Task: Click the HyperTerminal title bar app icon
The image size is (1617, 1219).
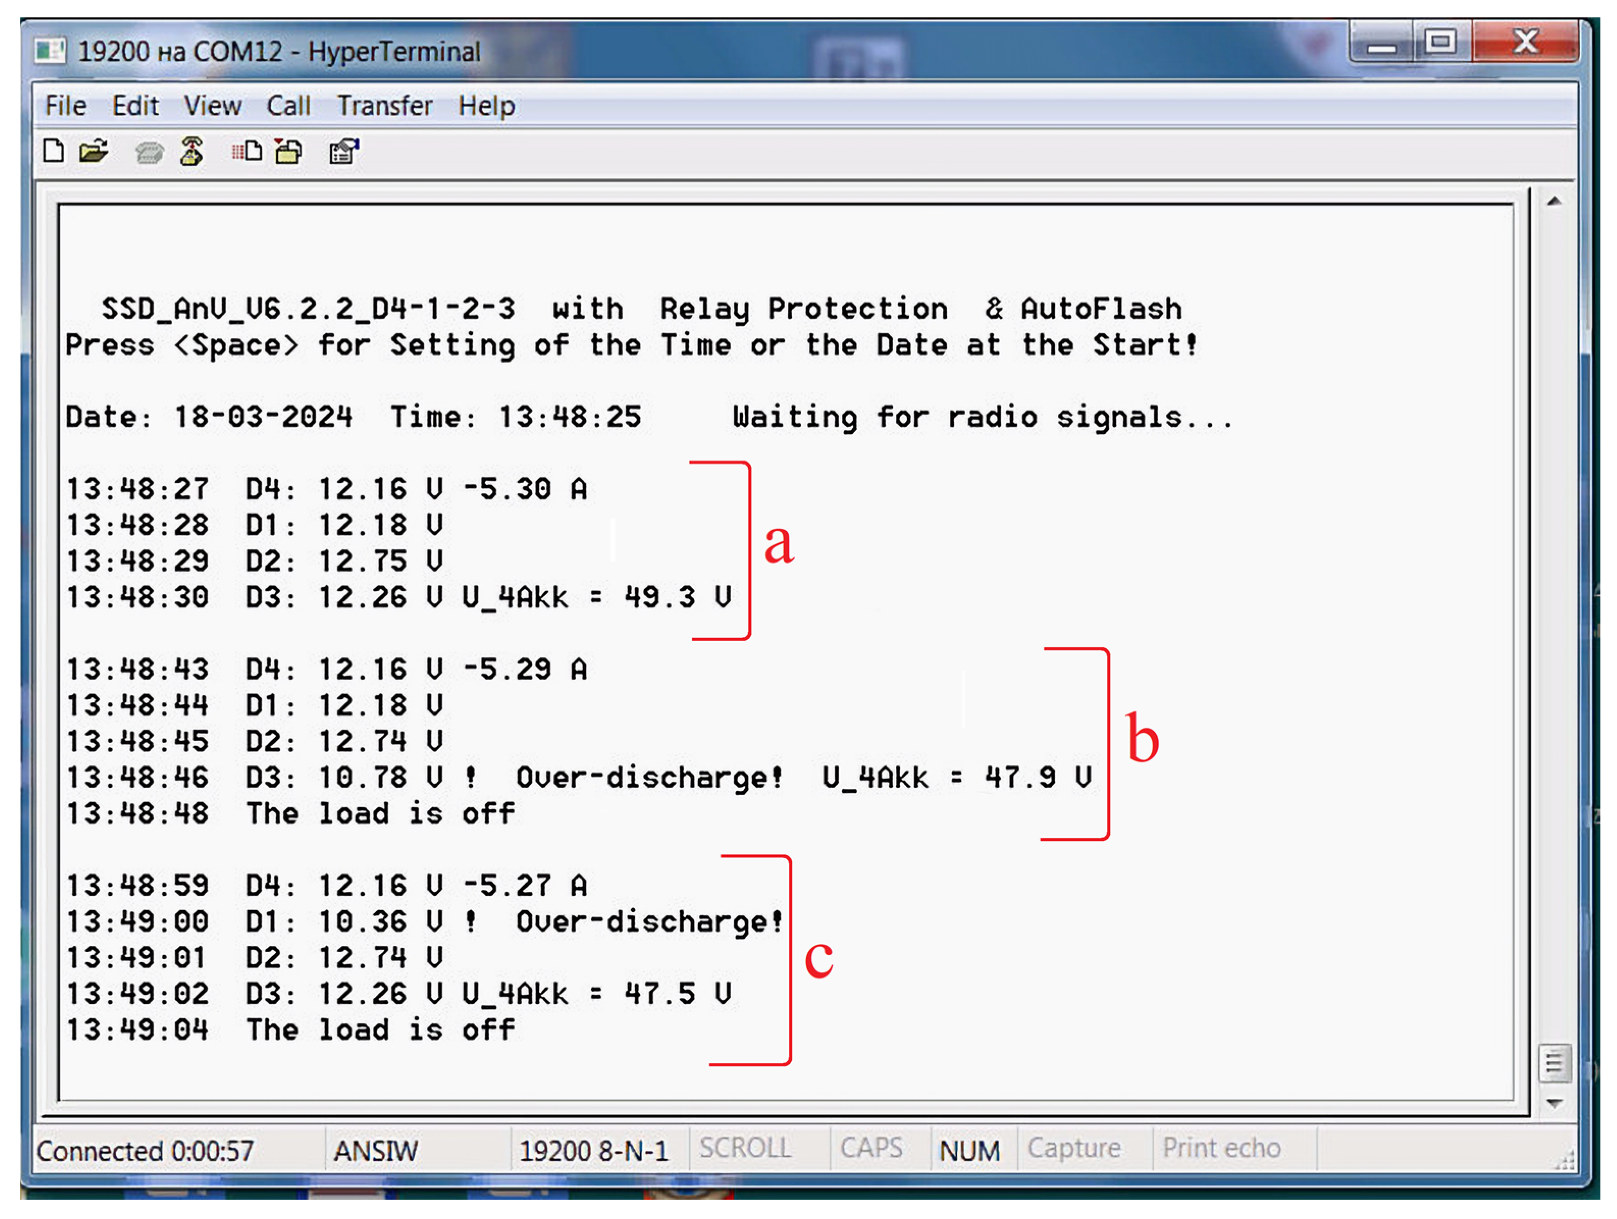Action: tap(50, 51)
